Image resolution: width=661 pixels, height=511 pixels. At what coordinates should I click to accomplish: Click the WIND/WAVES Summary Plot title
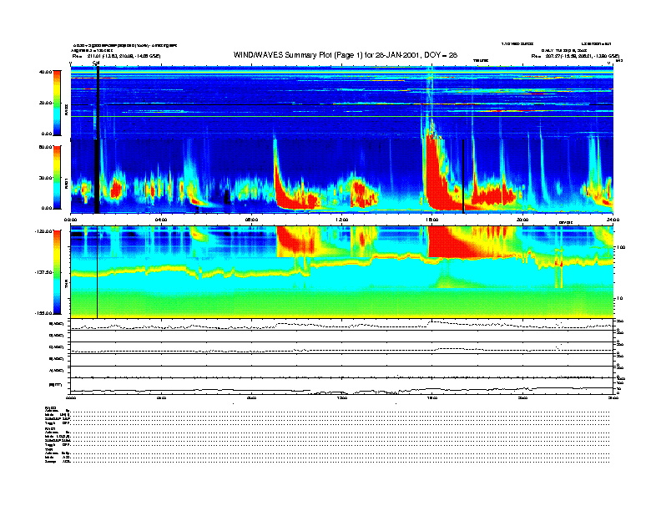(x=346, y=55)
